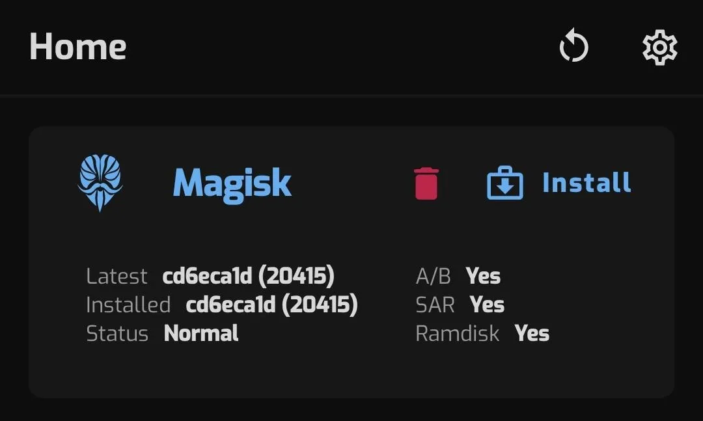Select latest version cd6eca1d (20415) value
The width and height of the screenshot is (703, 421).
pos(249,276)
